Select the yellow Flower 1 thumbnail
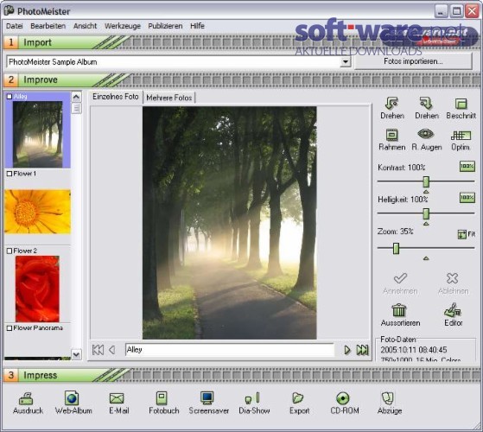Viewport: 483px width, 432px height. [x=38, y=212]
